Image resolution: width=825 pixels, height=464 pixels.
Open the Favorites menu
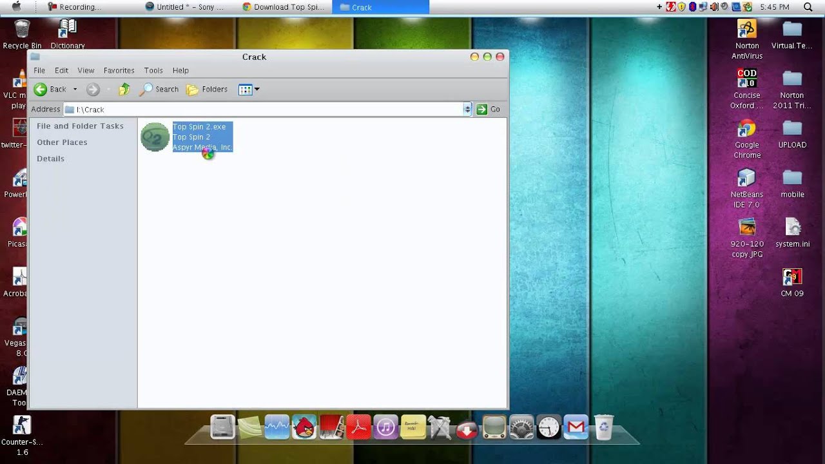(x=119, y=70)
